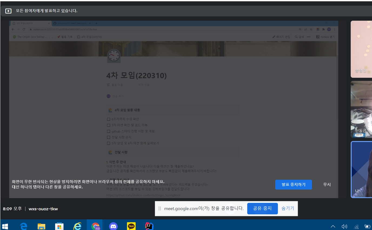Switch to the 4차 모임(220310) browser tab
The image size is (372, 230).
point(31,23)
